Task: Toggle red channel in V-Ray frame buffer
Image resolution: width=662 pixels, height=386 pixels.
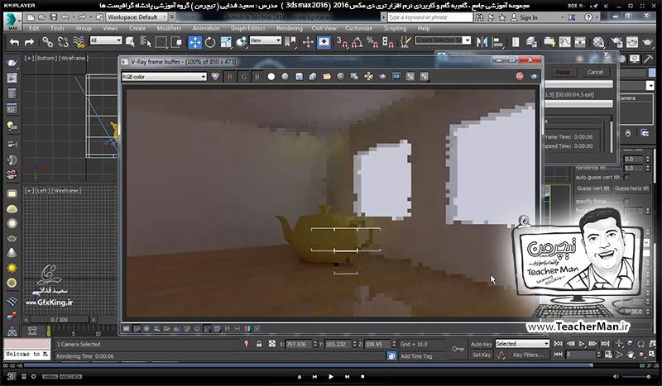Action: [230, 76]
